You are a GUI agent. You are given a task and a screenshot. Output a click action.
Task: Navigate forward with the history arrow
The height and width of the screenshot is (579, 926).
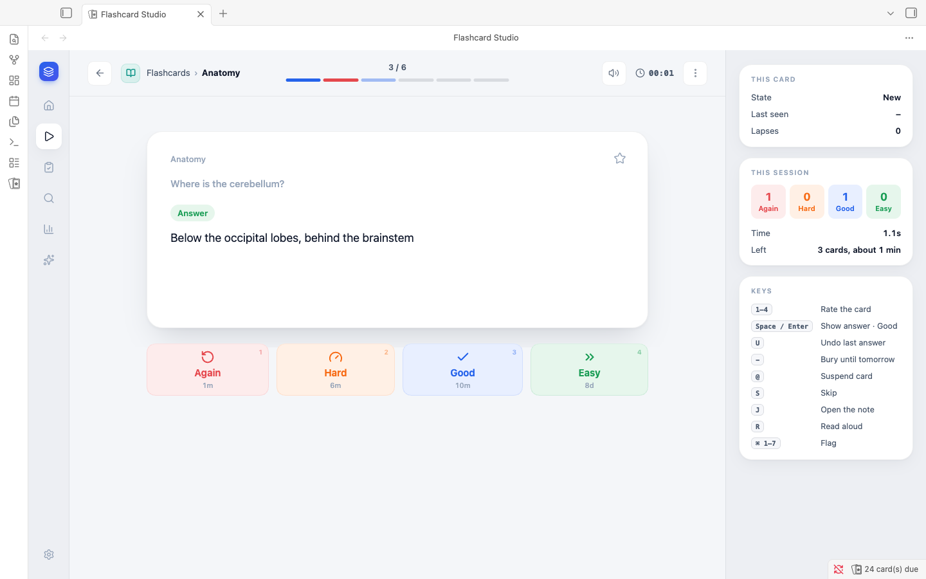[63, 38]
